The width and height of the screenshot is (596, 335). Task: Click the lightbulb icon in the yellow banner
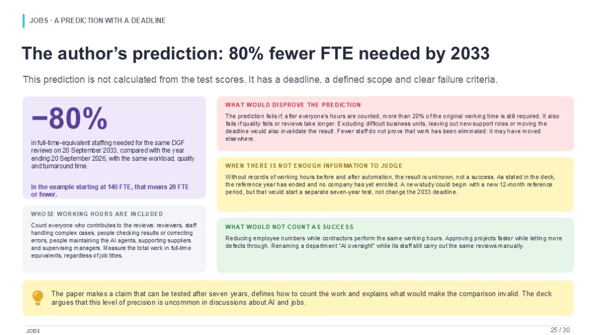(x=37, y=298)
